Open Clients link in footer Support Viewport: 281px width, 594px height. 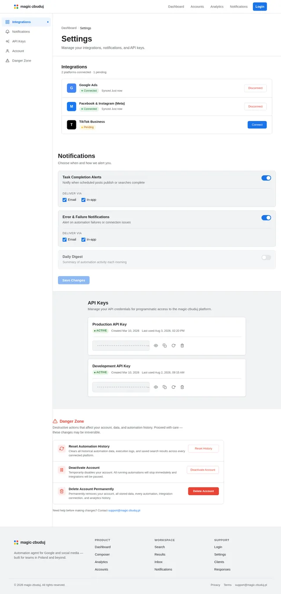(219, 562)
